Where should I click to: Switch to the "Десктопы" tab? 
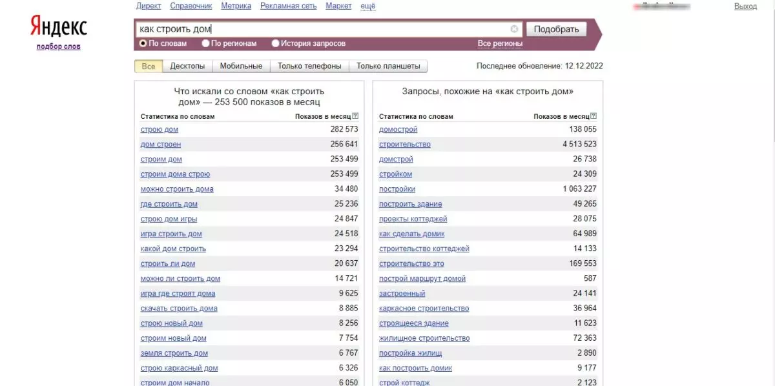pos(187,66)
